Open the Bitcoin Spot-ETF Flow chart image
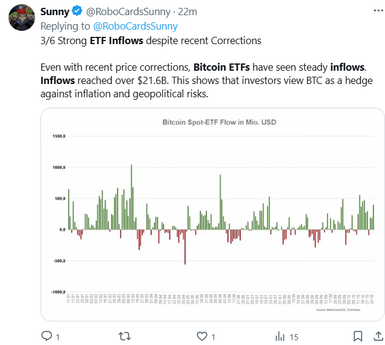Viewport: 385px width, 345px height. 212,214
